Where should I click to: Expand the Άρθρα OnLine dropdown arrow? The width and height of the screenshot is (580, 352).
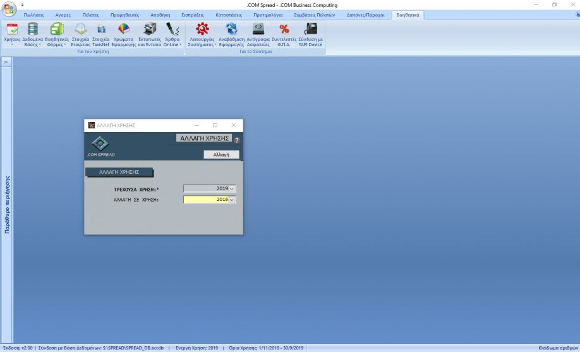pos(181,45)
